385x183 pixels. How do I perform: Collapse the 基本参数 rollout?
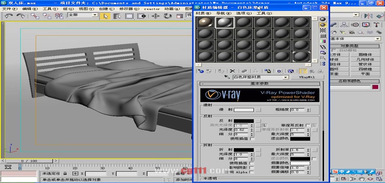(259, 84)
